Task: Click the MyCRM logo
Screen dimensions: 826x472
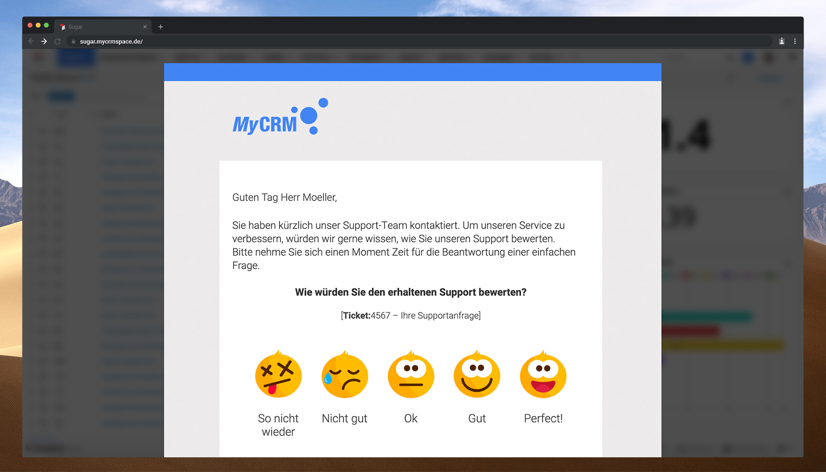Action: [x=280, y=118]
